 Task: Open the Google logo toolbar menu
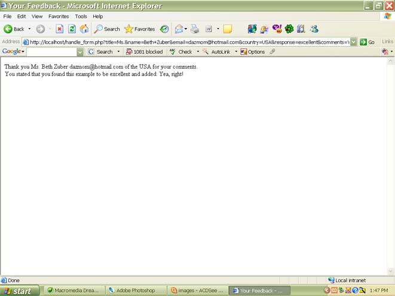coord(13,51)
